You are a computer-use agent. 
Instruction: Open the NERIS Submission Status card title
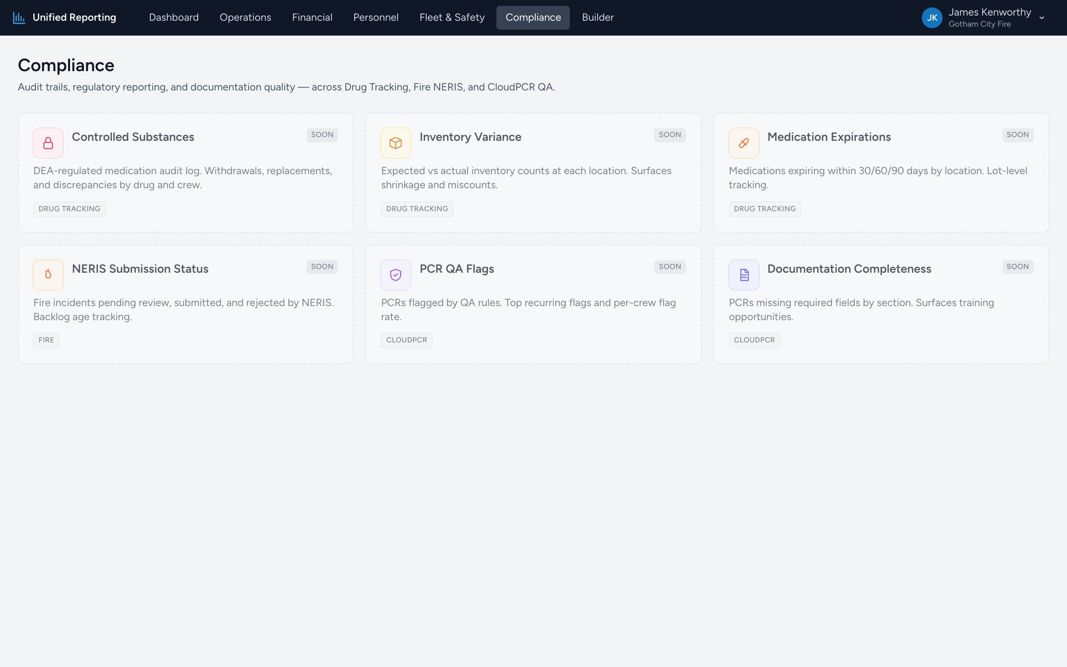coord(140,269)
